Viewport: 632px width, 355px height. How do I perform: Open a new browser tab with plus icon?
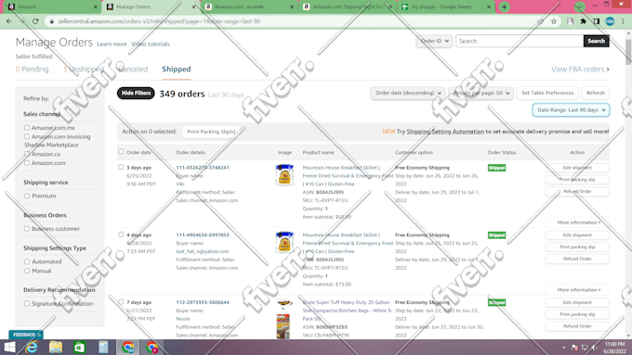(504, 6)
